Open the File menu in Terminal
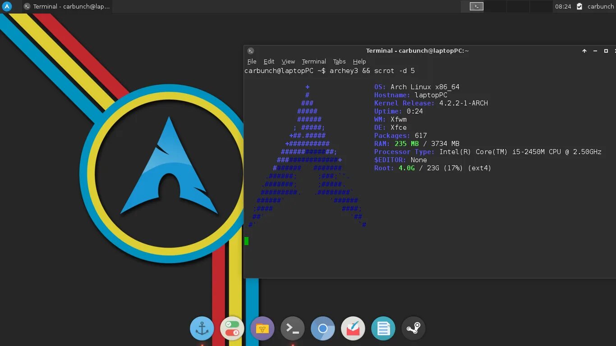This screenshot has height=346, width=616. pyautogui.click(x=252, y=62)
